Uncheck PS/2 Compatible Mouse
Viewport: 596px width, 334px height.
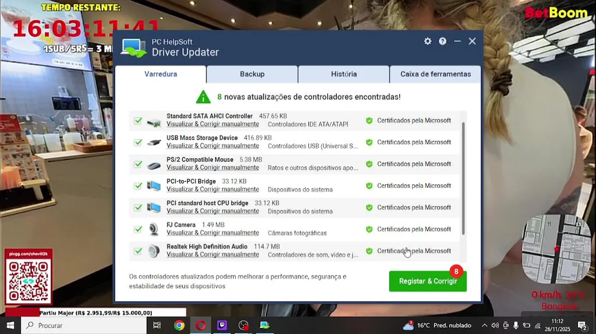(x=138, y=164)
